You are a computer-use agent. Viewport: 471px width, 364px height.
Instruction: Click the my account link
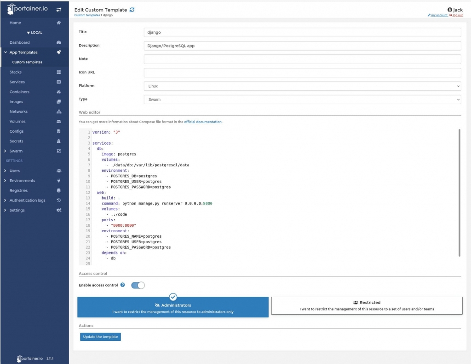pos(439,15)
